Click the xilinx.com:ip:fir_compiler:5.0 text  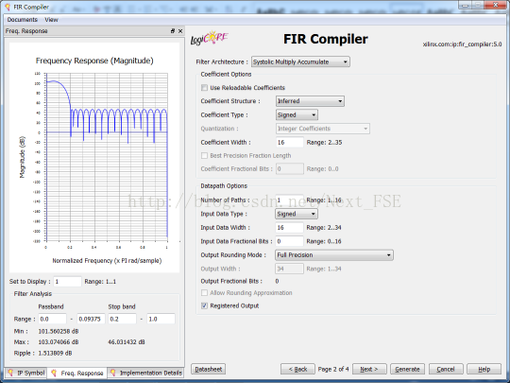coord(462,44)
